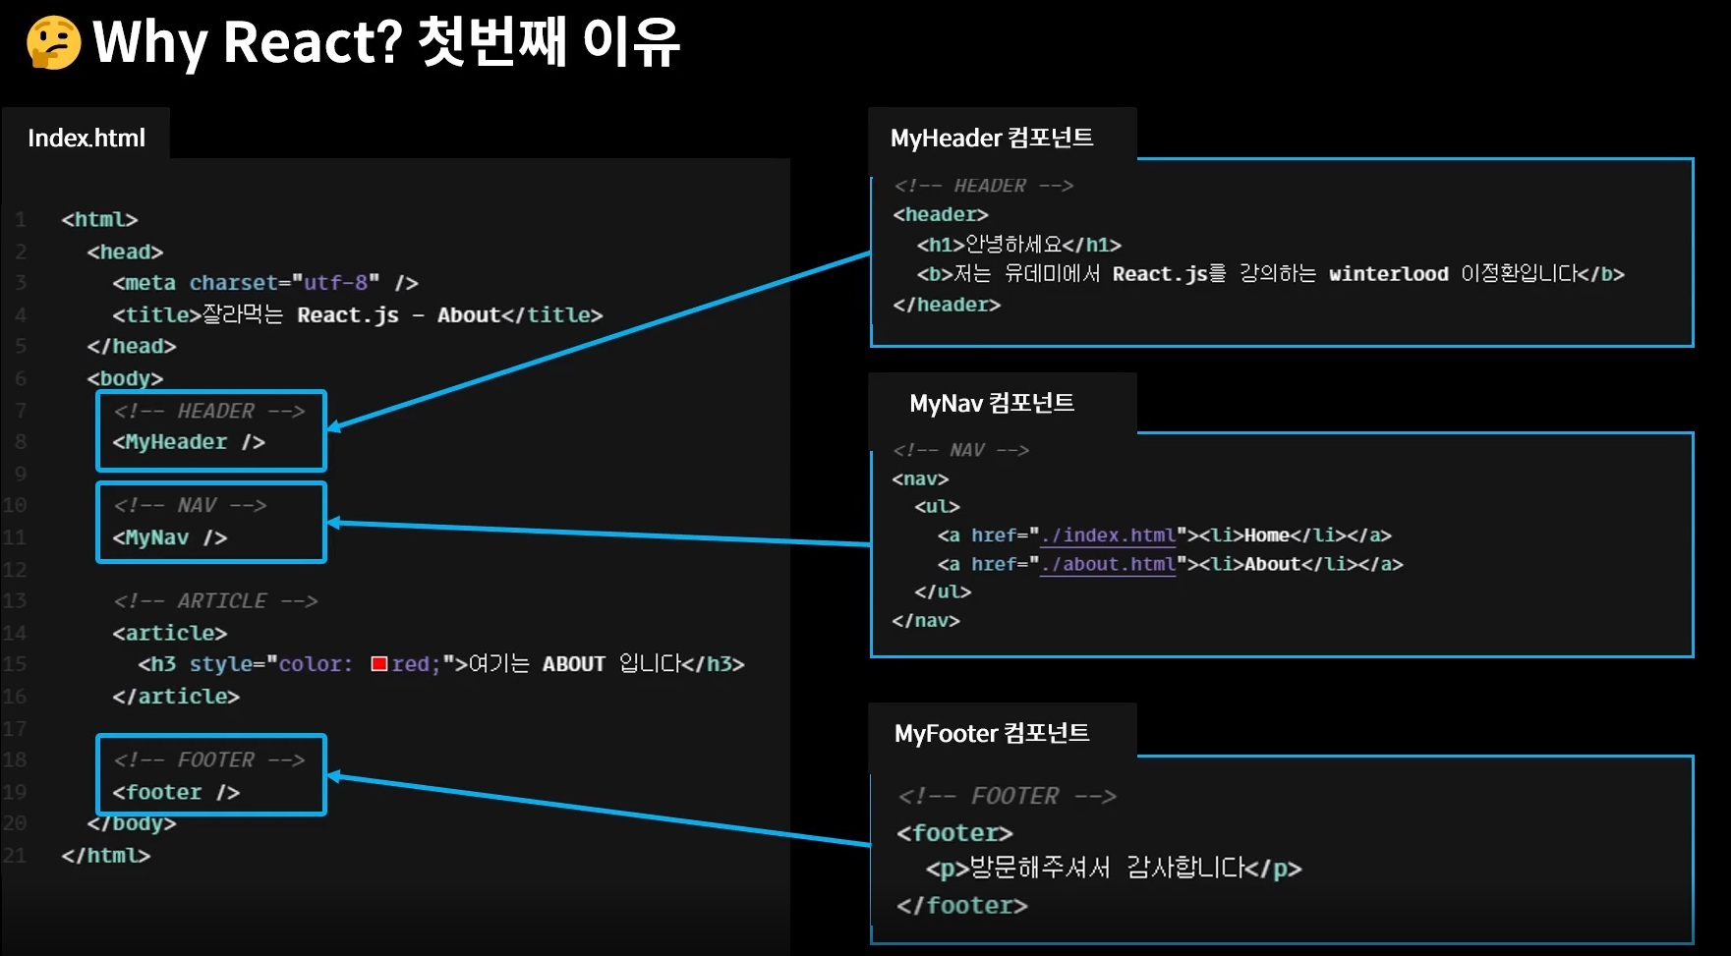The height and width of the screenshot is (956, 1731).
Task: Click line number 1 in the gutter
Action: [20, 219]
